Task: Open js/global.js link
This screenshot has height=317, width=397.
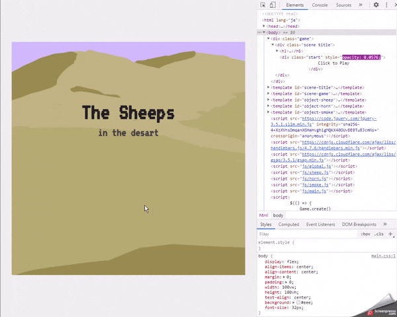Action: [x=316, y=166]
